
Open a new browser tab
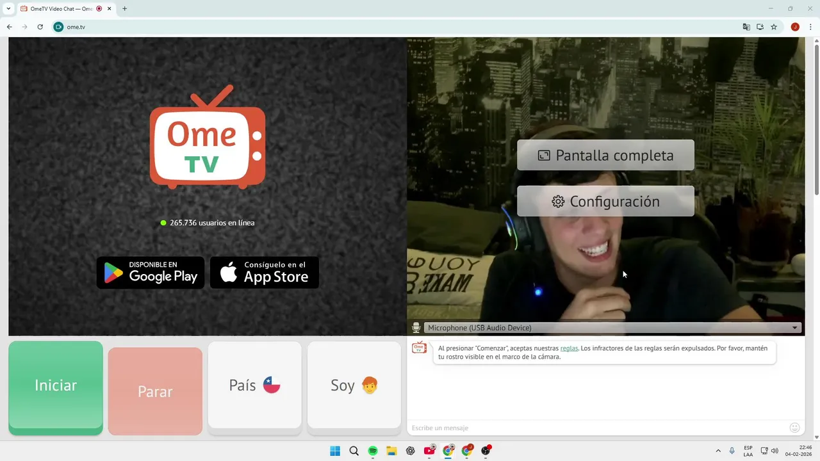pyautogui.click(x=124, y=9)
